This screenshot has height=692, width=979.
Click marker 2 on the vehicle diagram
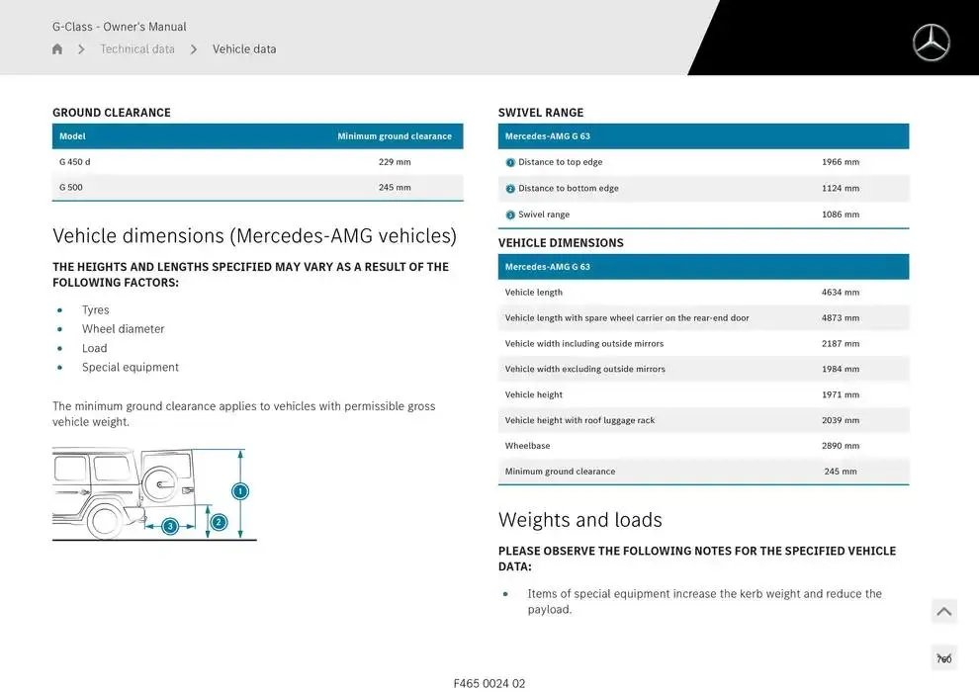pyautogui.click(x=219, y=522)
